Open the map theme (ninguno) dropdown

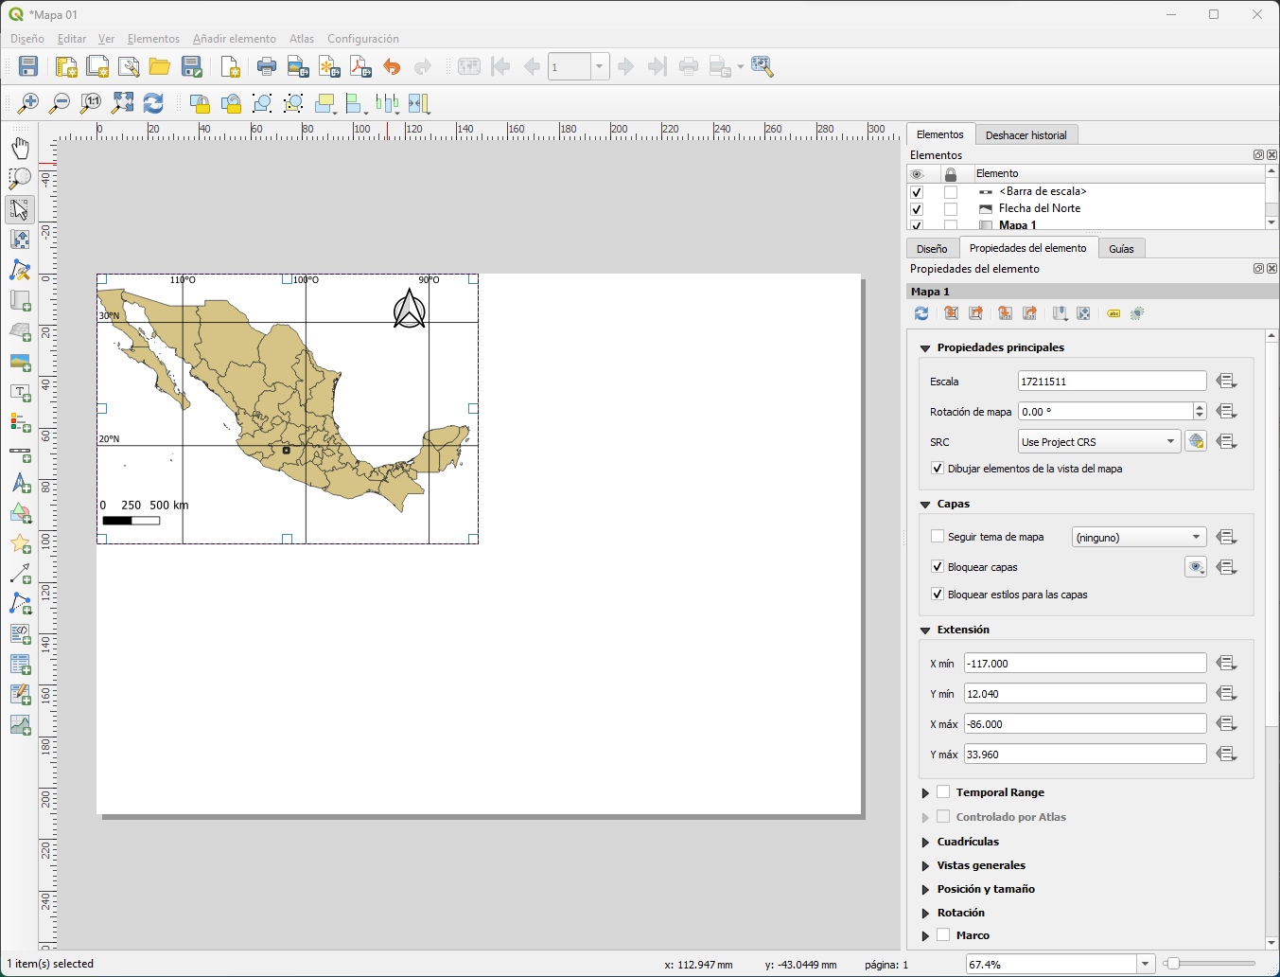point(1139,537)
